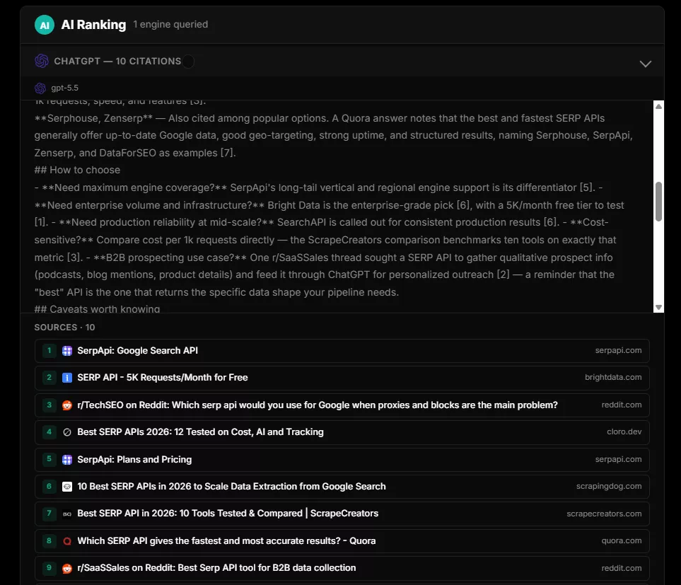The width and height of the screenshot is (681, 585).
Task: Click the Bright Data favicon in source row 2
Action: (x=67, y=378)
